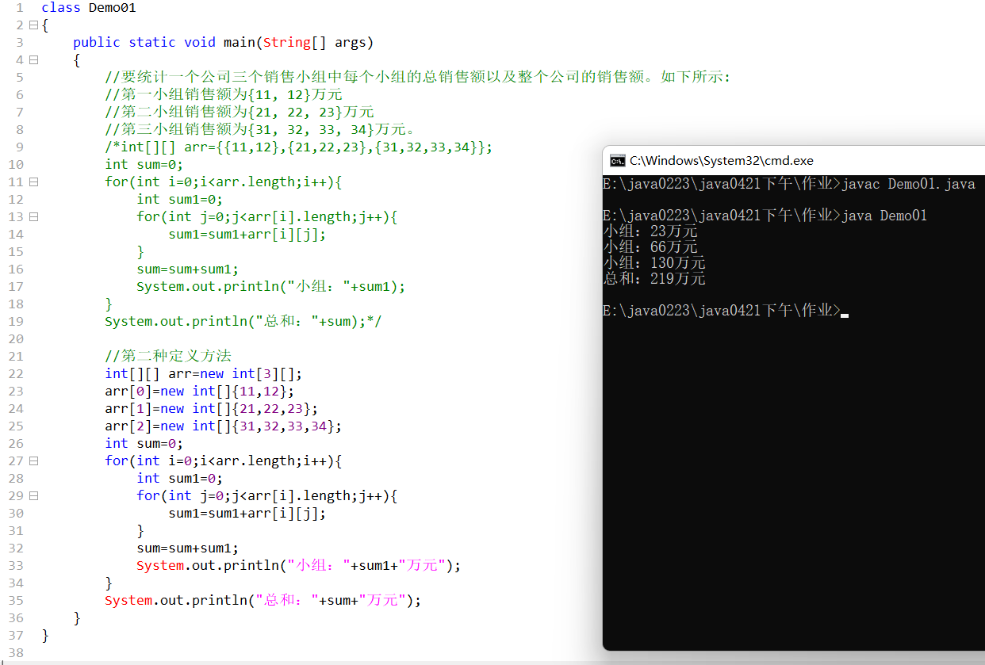
Task: Click 'public static void main(String[] args)' line
Action: pyautogui.click(x=223, y=43)
